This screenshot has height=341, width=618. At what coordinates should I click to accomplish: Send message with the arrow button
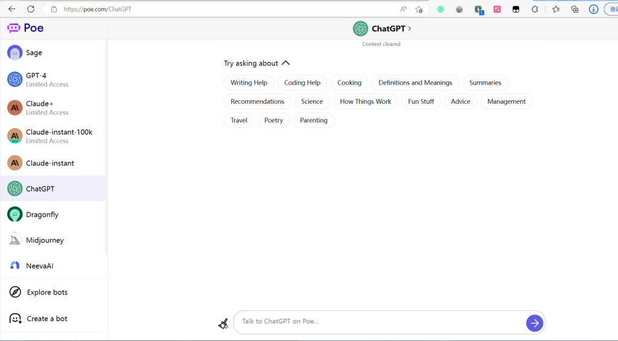click(535, 323)
